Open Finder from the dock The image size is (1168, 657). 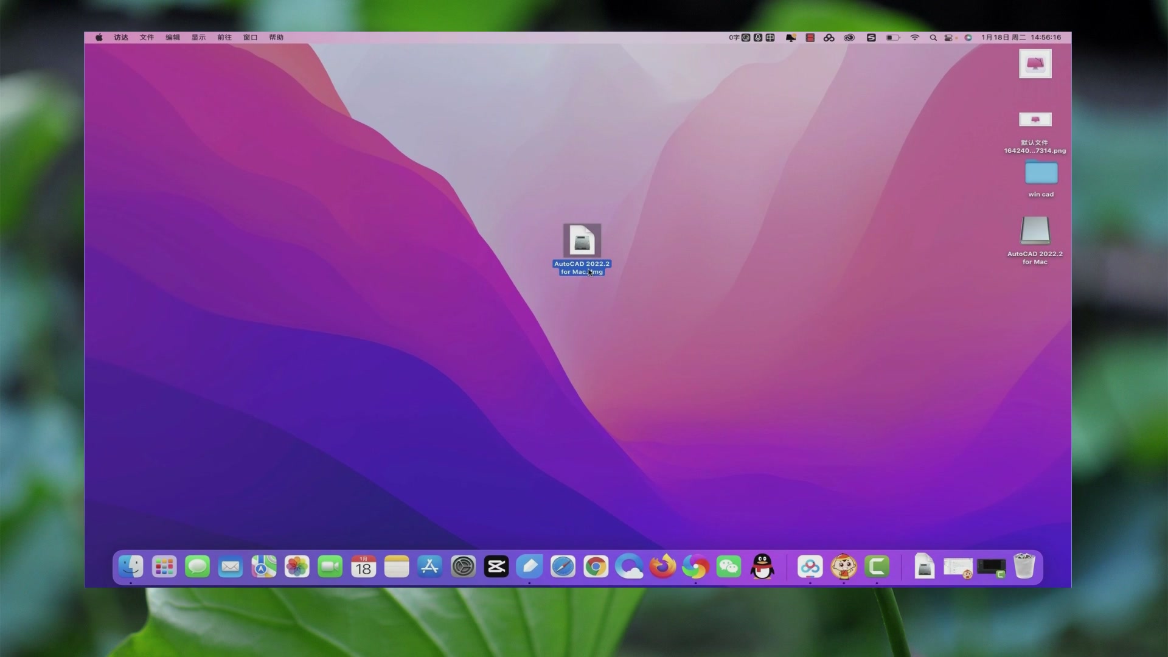pyautogui.click(x=131, y=567)
